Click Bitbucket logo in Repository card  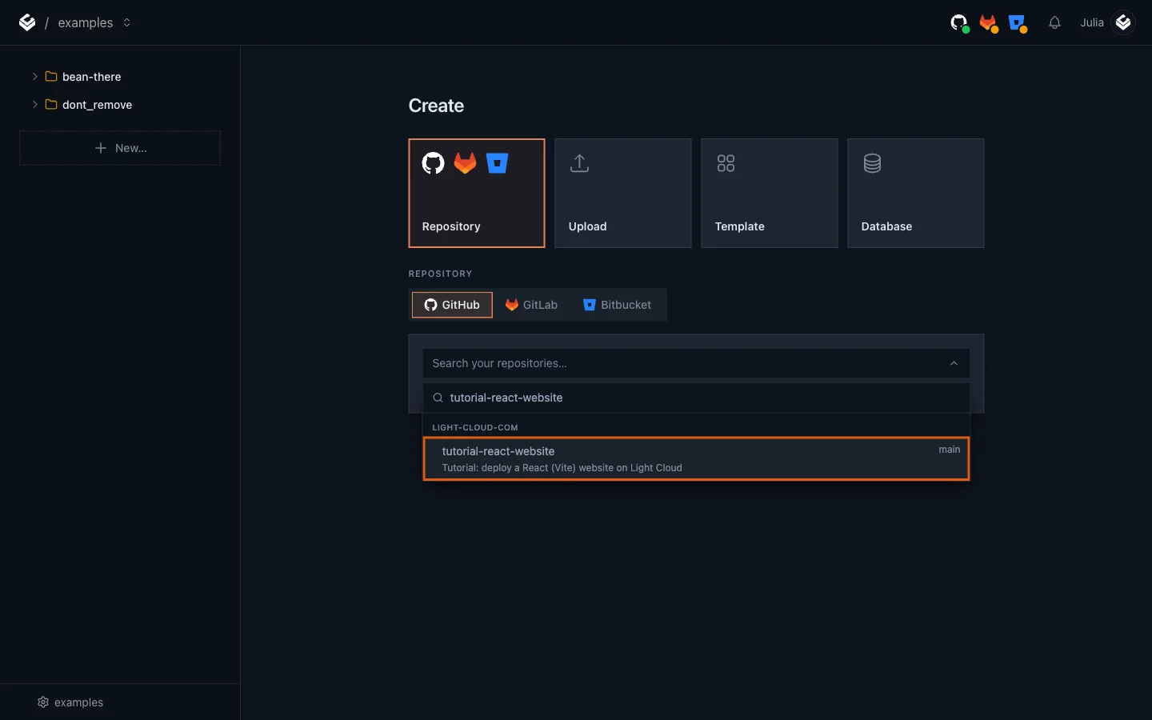coord(497,163)
